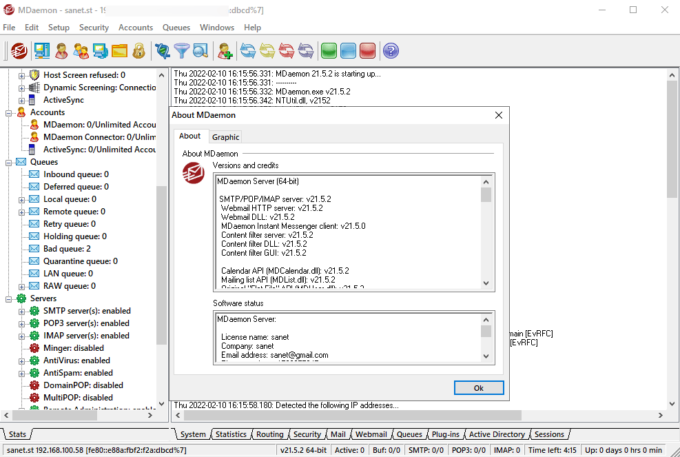Viewport: 680px width, 457px height.
Task: Expand the AntiSpam node
Action: pyautogui.click(x=21, y=374)
